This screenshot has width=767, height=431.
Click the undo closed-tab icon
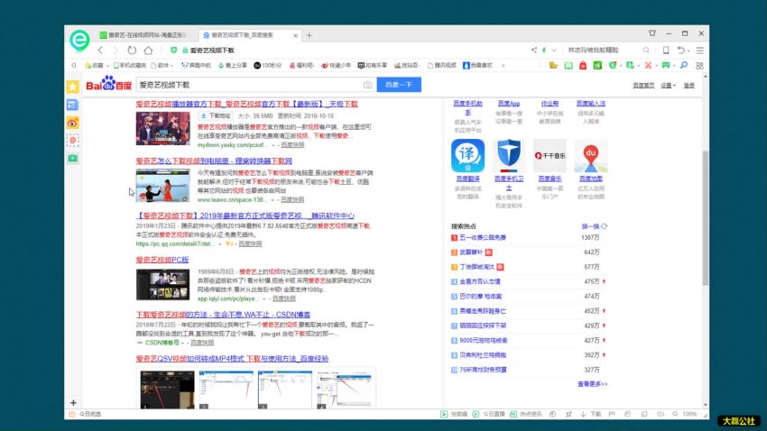pos(681,50)
